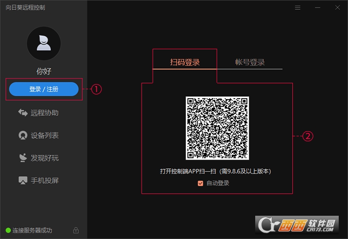The image size is (348, 239).
Task: Click the lock icon in status bar
Action: (x=76, y=230)
